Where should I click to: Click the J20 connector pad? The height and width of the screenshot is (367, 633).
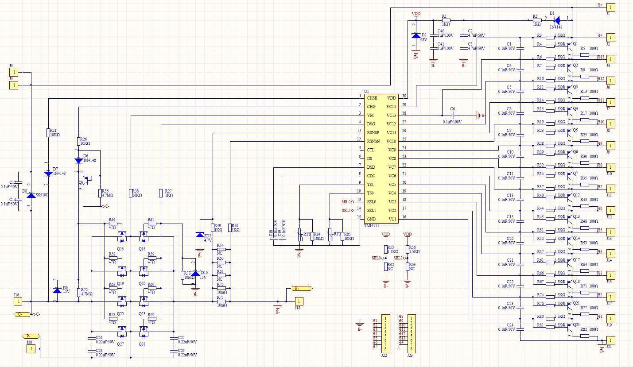pos(31,349)
